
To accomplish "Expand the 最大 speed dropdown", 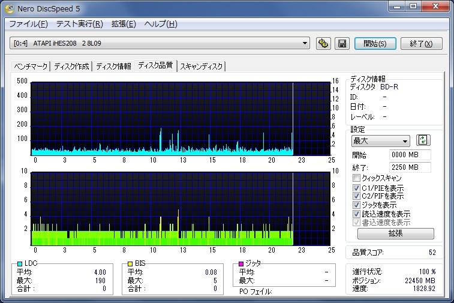I will [x=405, y=141].
